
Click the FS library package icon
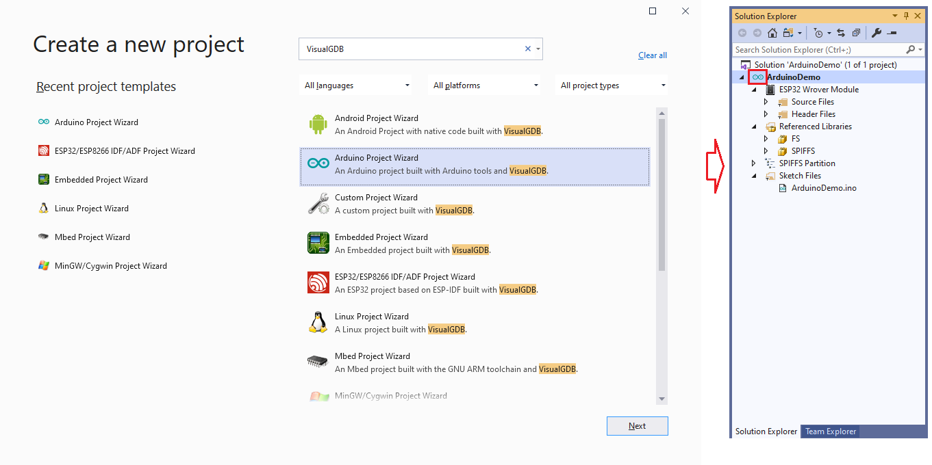pyautogui.click(x=783, y=139)
